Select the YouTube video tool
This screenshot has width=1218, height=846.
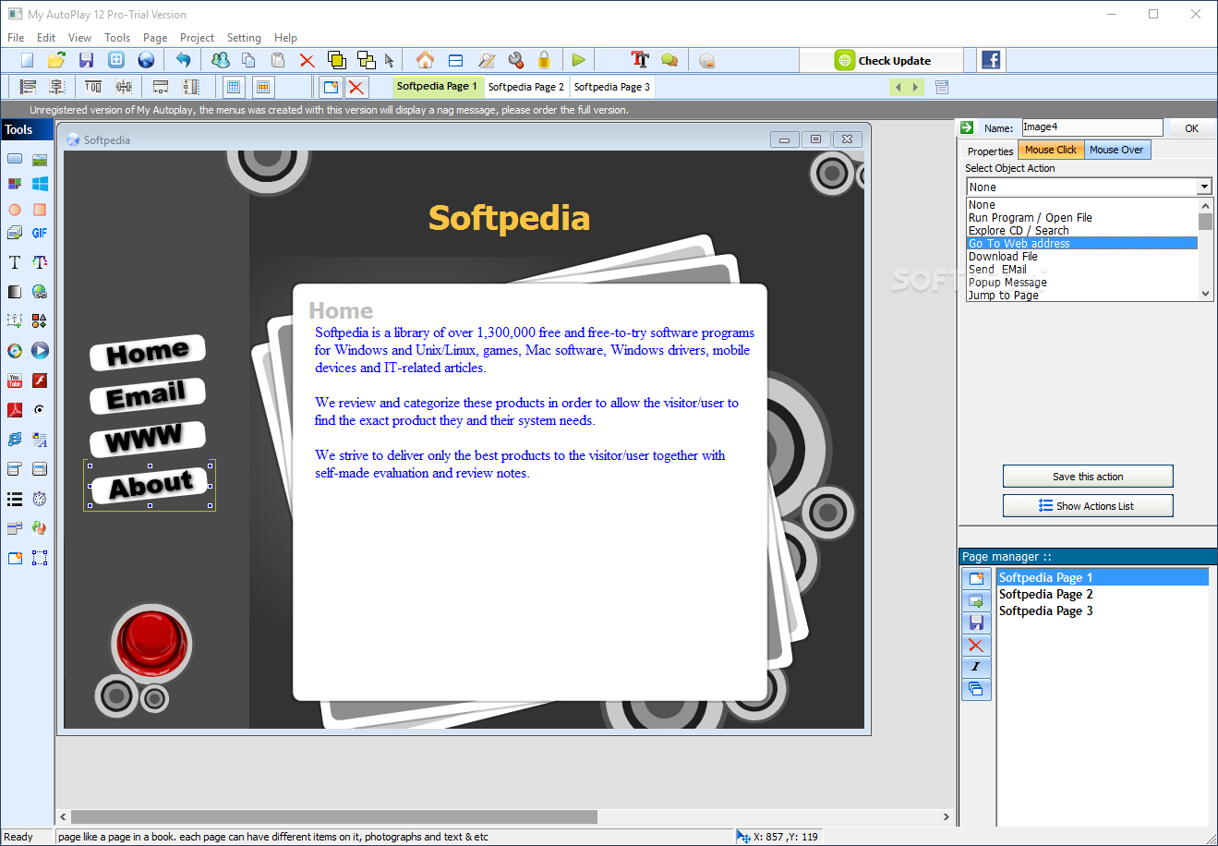(15, 381)
